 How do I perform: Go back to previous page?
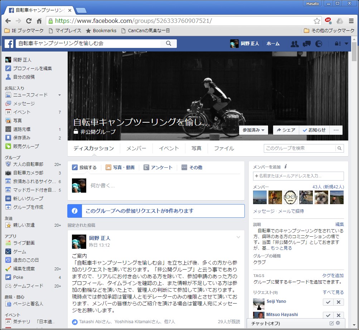click(8, 21)
